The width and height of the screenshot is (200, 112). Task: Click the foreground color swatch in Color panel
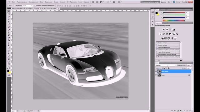point(157,13)
